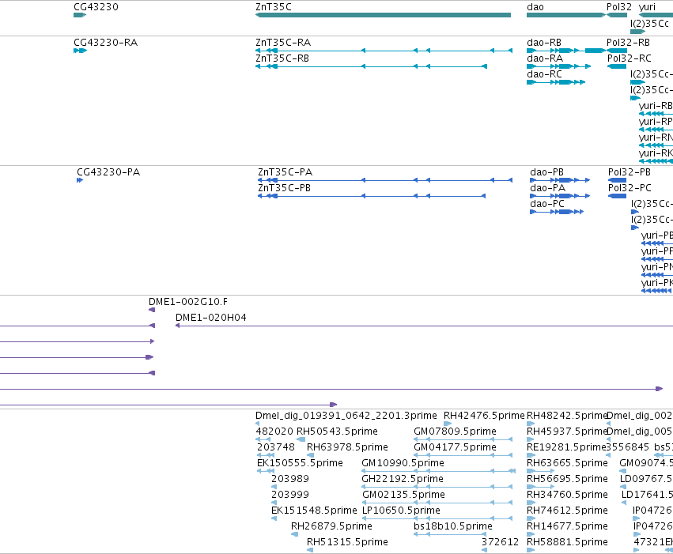Click the Pol32-PC protein label

tap(630, 188)
